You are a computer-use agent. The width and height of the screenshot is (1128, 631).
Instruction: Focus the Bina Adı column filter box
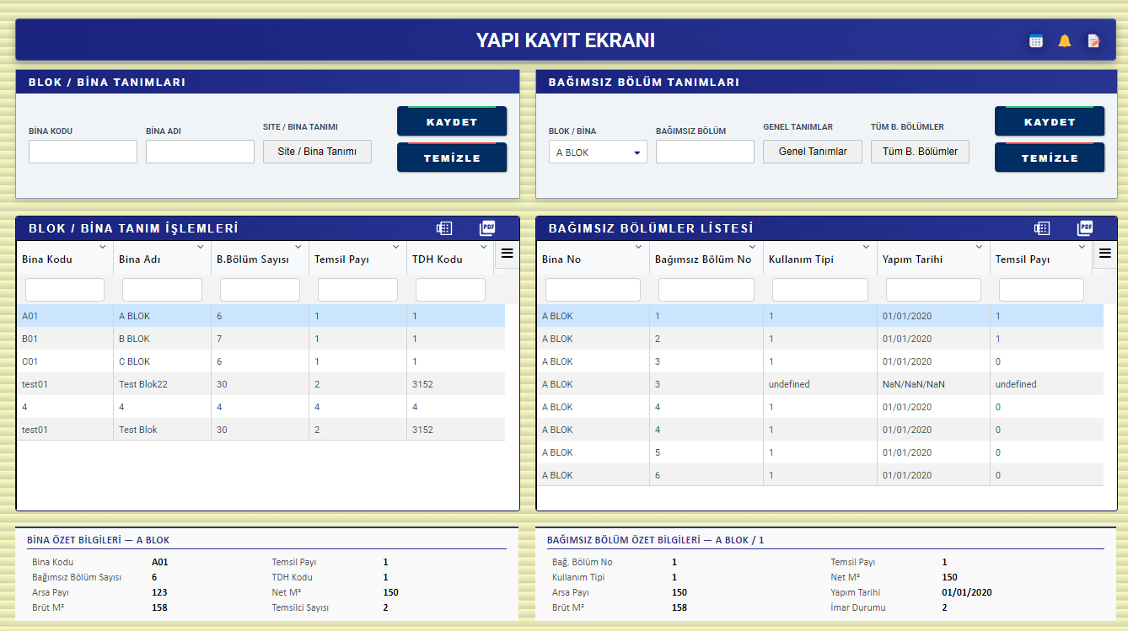pos(162,290)
